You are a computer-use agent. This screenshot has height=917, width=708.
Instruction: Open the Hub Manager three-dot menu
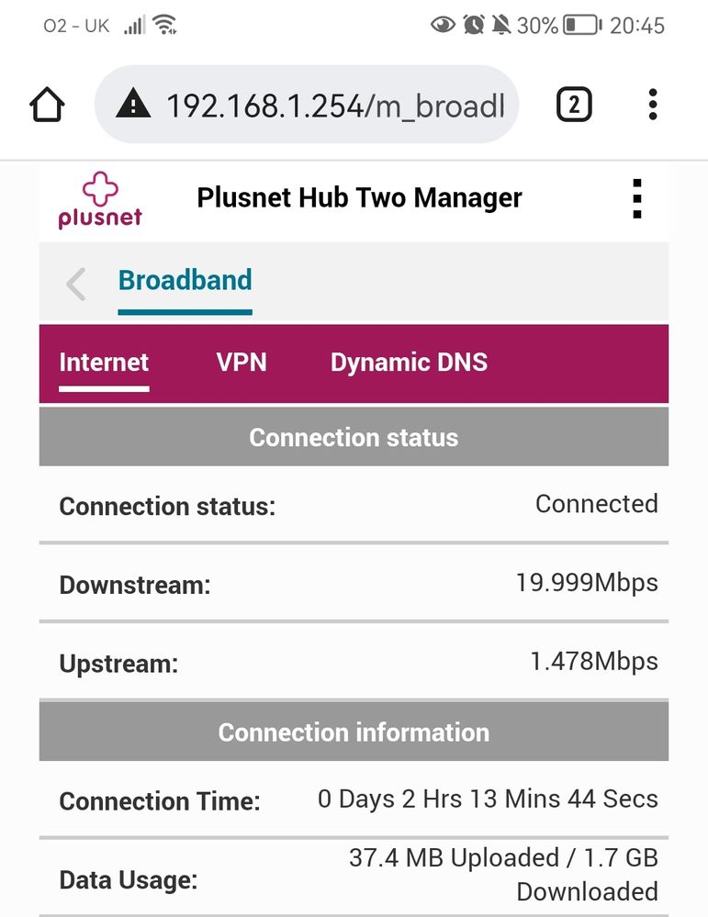(x=636, y=198)
